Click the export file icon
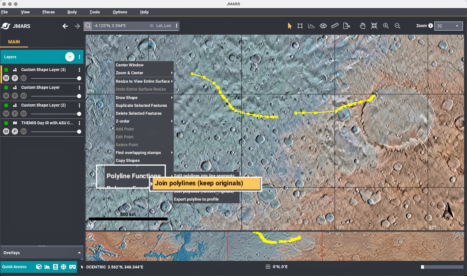Screen dimensions: 467x276 (347, 26)
